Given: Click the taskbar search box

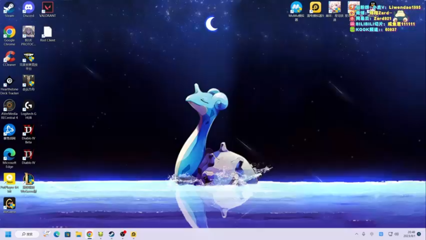Looking at the screenshot, I should pos(27,234).
